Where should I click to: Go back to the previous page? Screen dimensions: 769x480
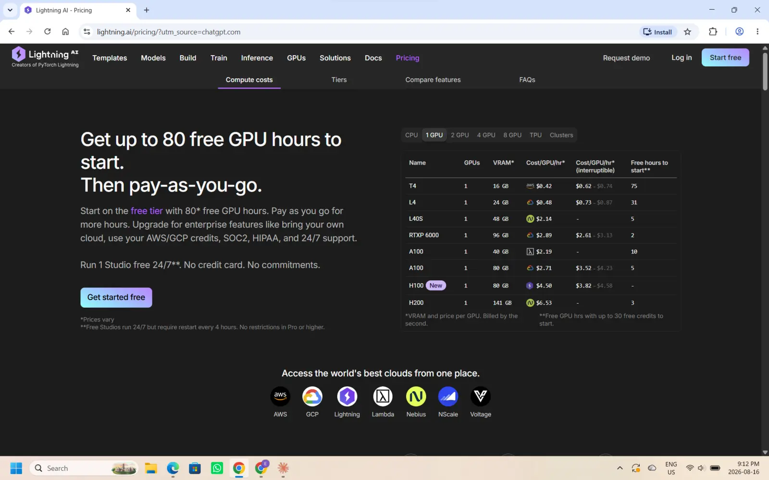[x=12, y=32]
